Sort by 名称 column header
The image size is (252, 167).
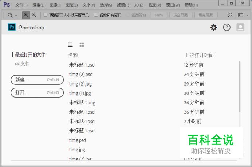[73, 55]
